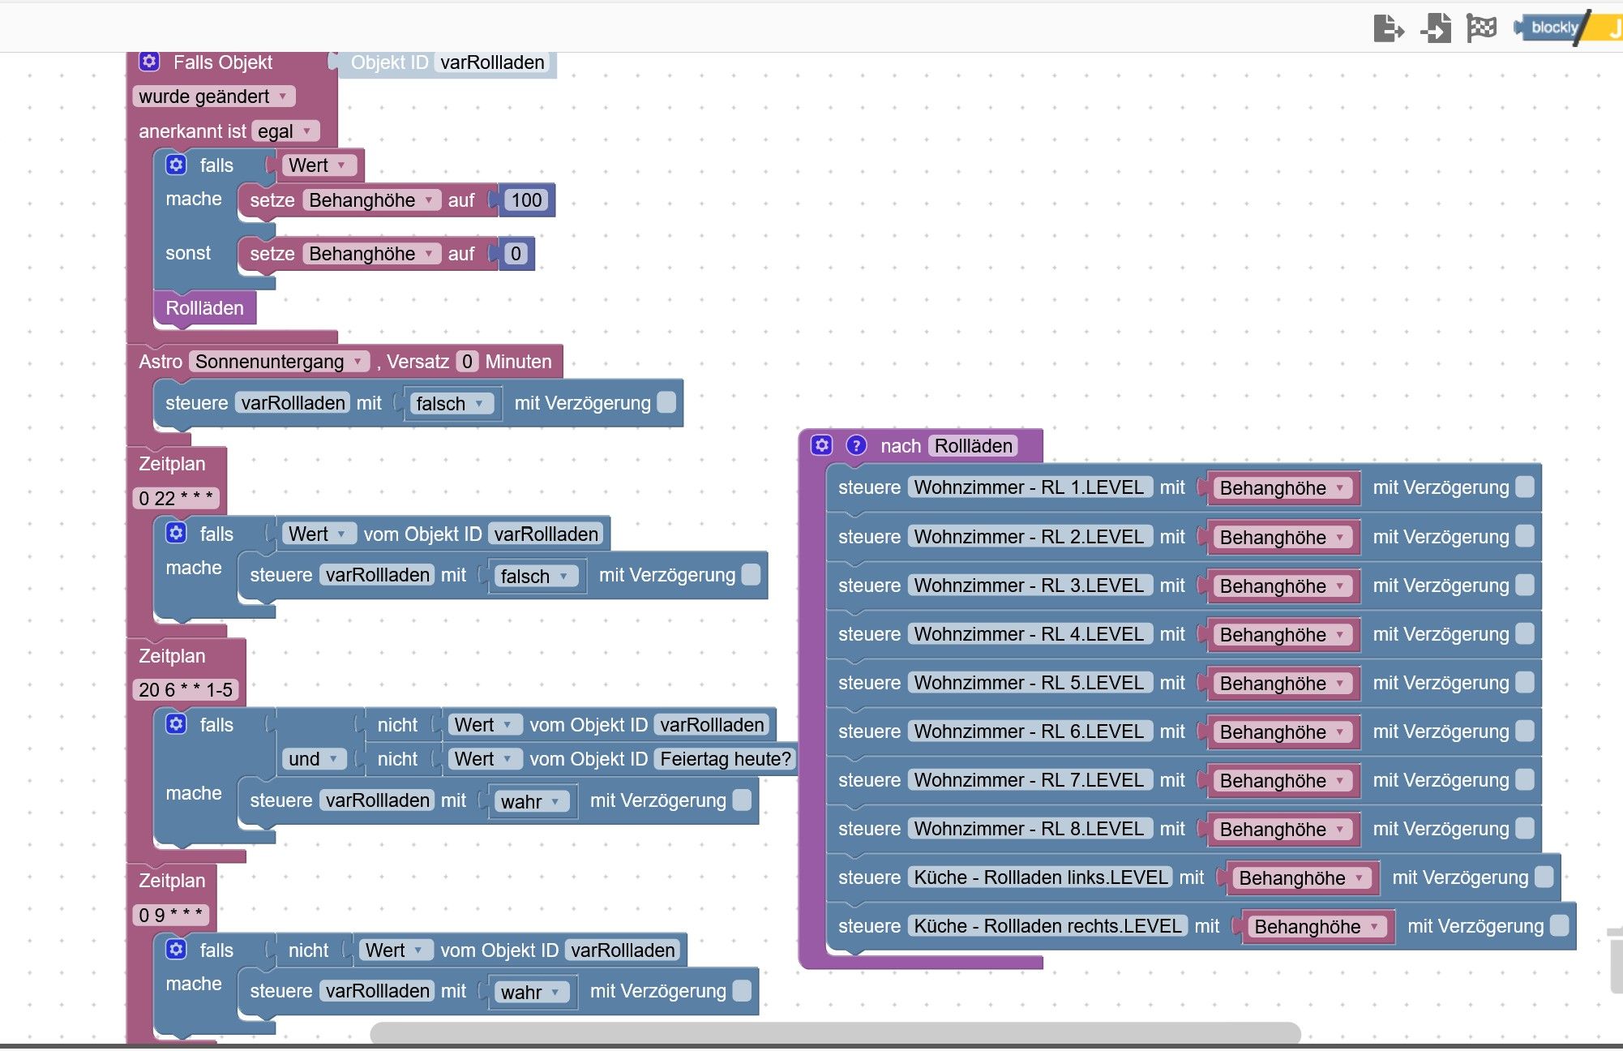Click the checkered flag check-blocks icon
Screen dimensions: 1623x1051
point(1481,29)
